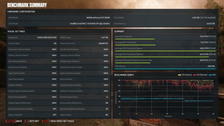Click the GPU Bound blue progress bar
This screenshot has width=224, height=126.
(165, 69)
